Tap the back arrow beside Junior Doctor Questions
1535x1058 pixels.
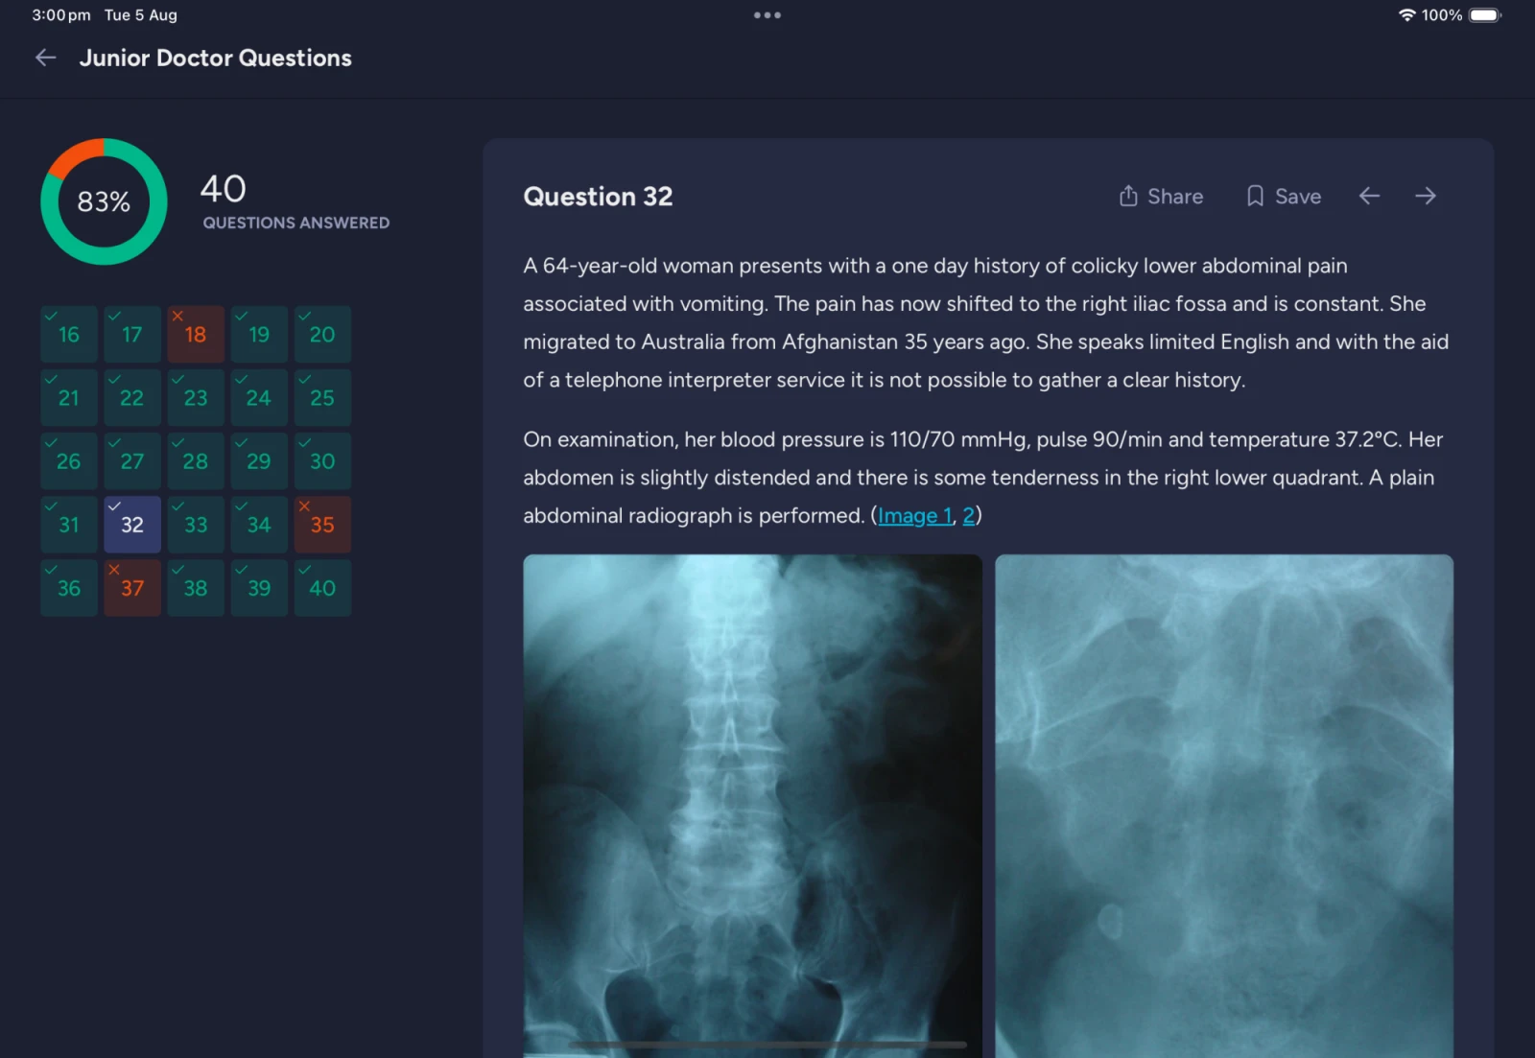[45, 59]
